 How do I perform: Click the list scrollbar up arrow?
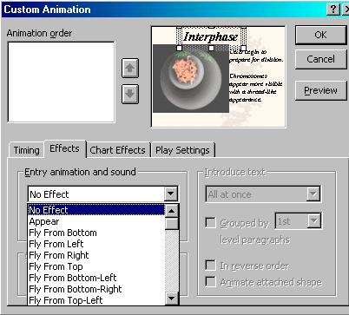click(172, 211)
